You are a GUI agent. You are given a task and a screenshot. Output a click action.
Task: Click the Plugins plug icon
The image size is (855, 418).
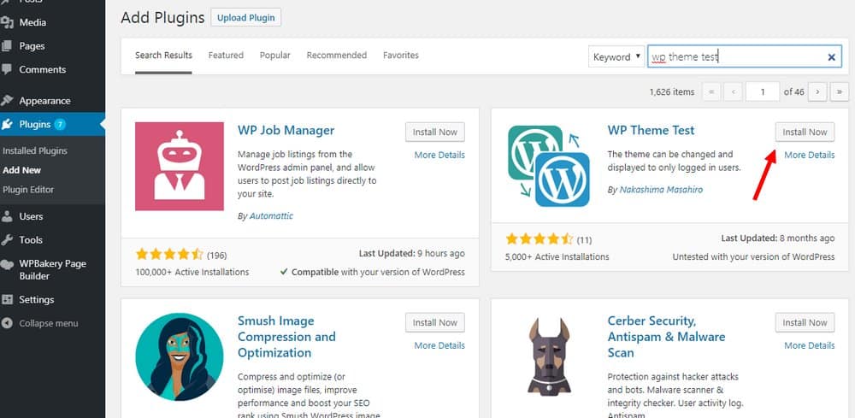point(7,124)
